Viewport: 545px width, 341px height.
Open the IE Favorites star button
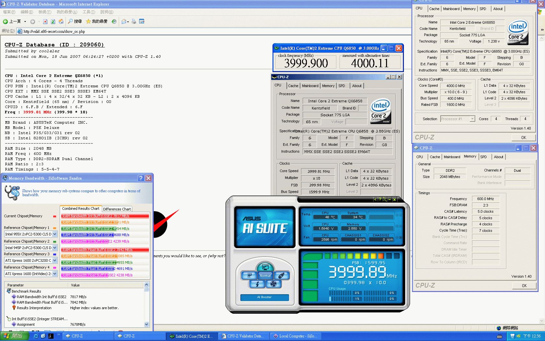[97, 21]
